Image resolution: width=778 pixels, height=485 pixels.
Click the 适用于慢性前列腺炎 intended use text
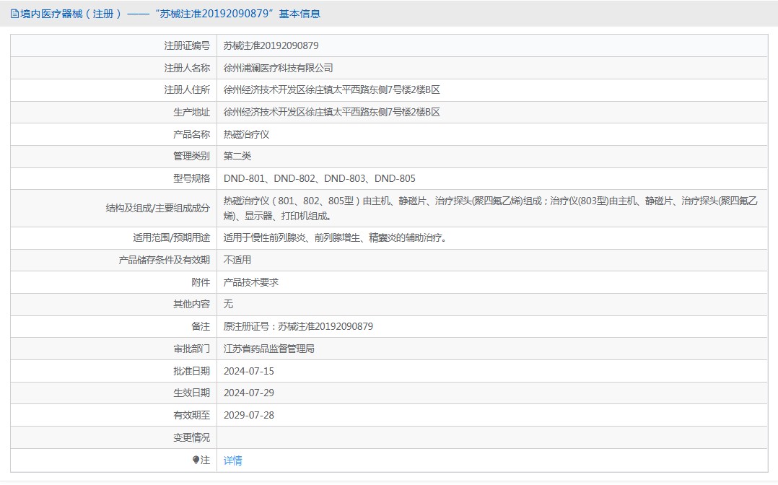[336, 237]
